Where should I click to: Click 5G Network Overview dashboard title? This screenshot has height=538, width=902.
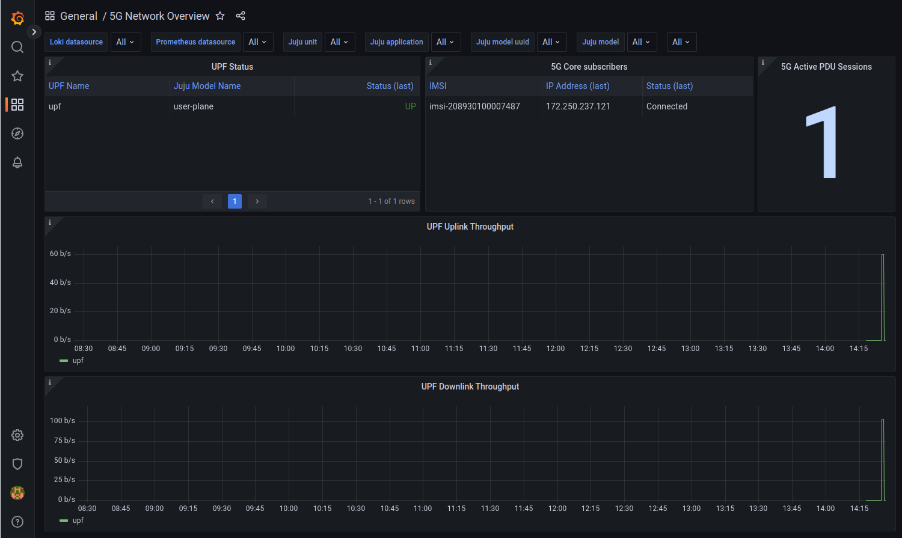click(x=159, y=16)
